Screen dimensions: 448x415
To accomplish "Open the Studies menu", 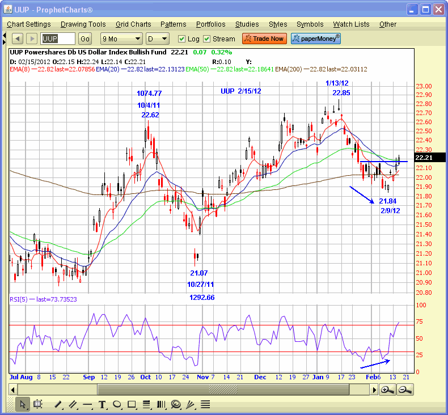I will (x=247, y=24).
